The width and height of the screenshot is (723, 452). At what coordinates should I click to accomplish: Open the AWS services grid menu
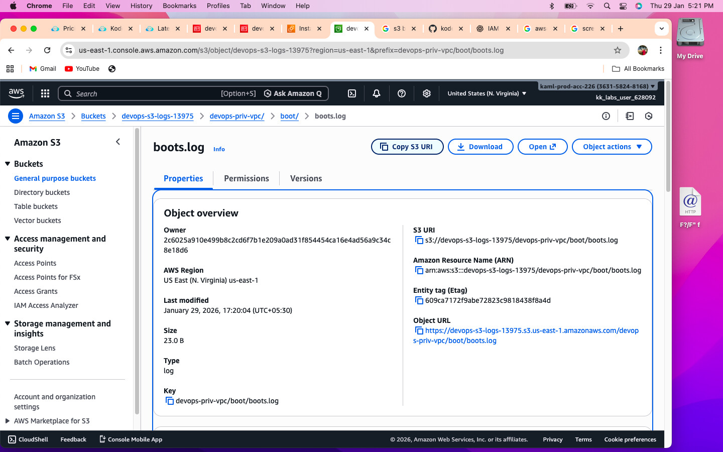coord(45,93)
